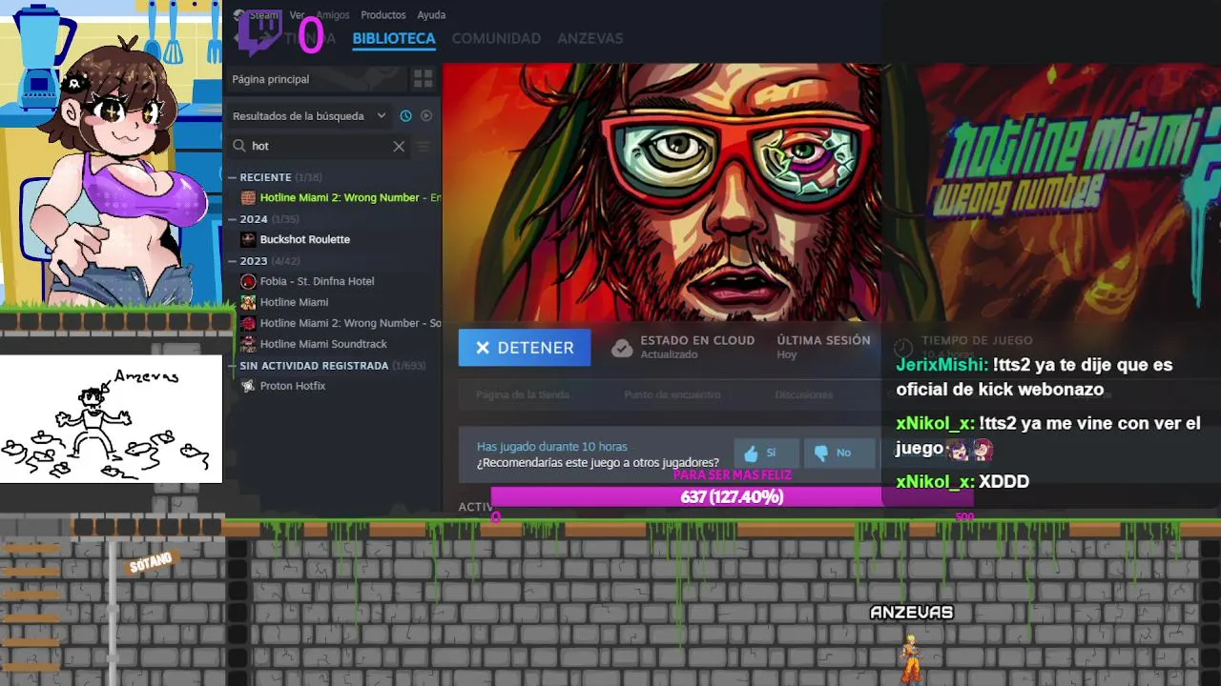Collapse the RECIENTE category
Screen dimensions: 1221x686
(232, 177)
